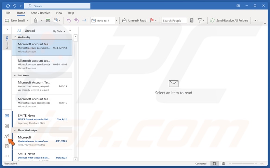Click the New Email button
270x168 pixels.
[15, 20]
